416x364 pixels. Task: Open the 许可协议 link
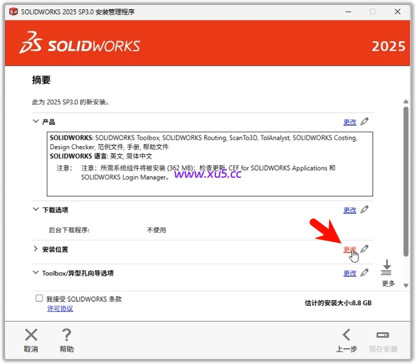(x=60, y=308)
